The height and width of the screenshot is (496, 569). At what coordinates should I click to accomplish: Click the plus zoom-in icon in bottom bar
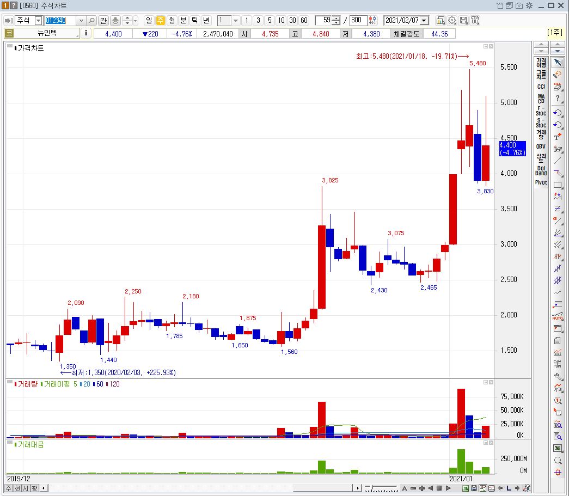(421, 488)
